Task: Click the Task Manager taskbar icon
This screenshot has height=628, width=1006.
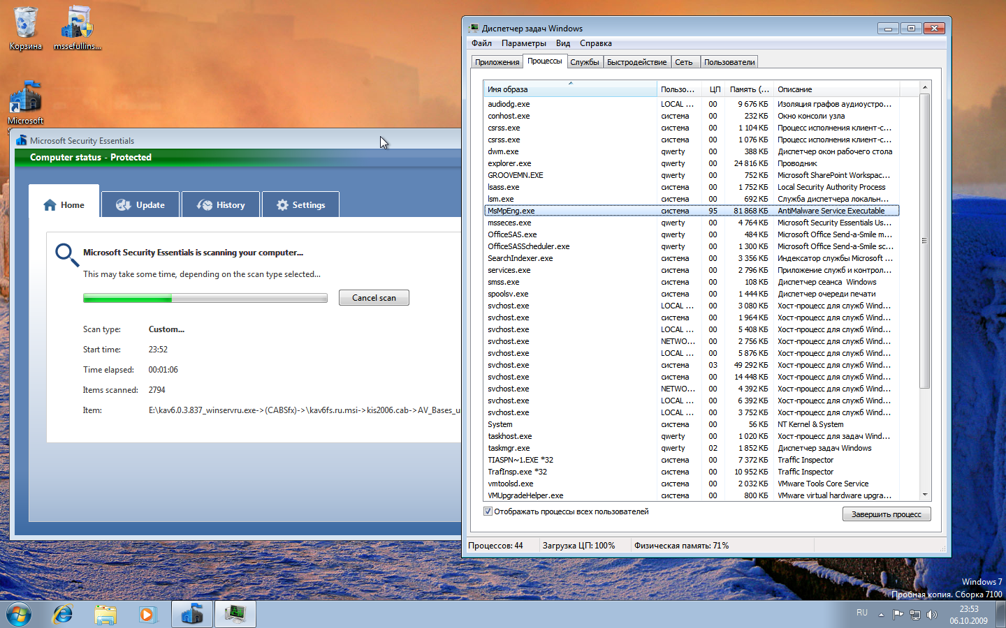Action: (235, 614)
